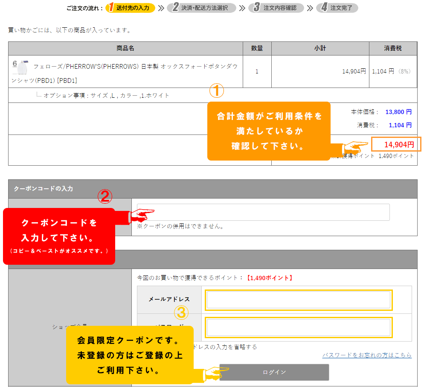This screenshot has width=424, height=389.
Task: Click the pointing hand icon beside total price
Action: tap(355, 148)
